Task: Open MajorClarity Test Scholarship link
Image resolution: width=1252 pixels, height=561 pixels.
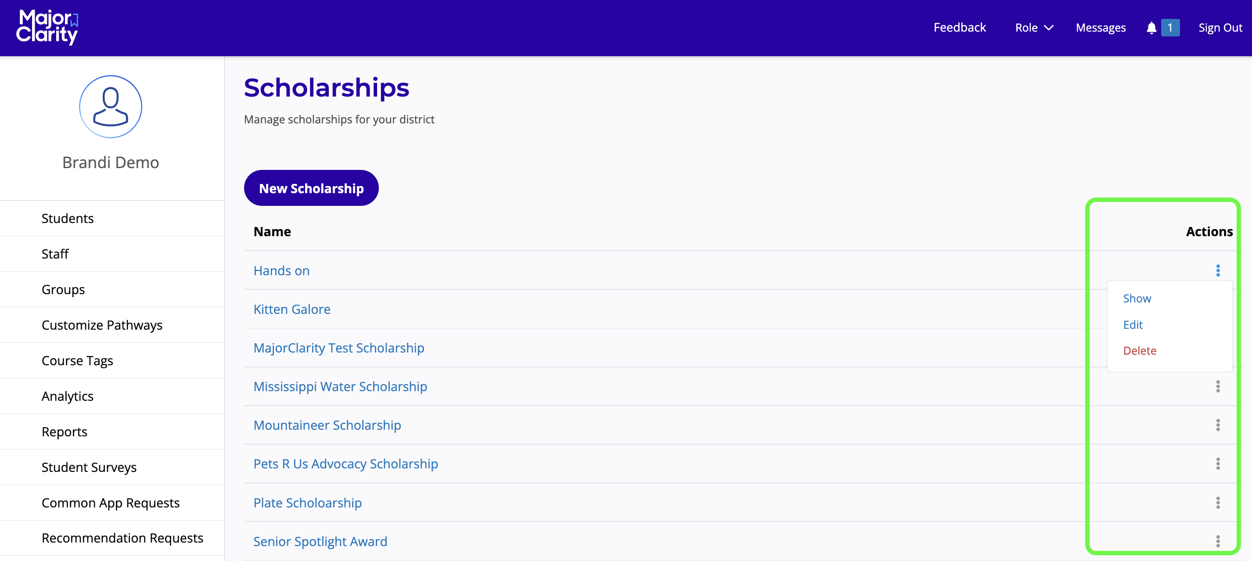Action: click(339, 348)
